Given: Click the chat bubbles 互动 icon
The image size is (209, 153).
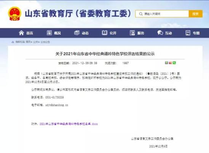Looking at the screenshot, I should pyautogui.click(x=160, y=33).
